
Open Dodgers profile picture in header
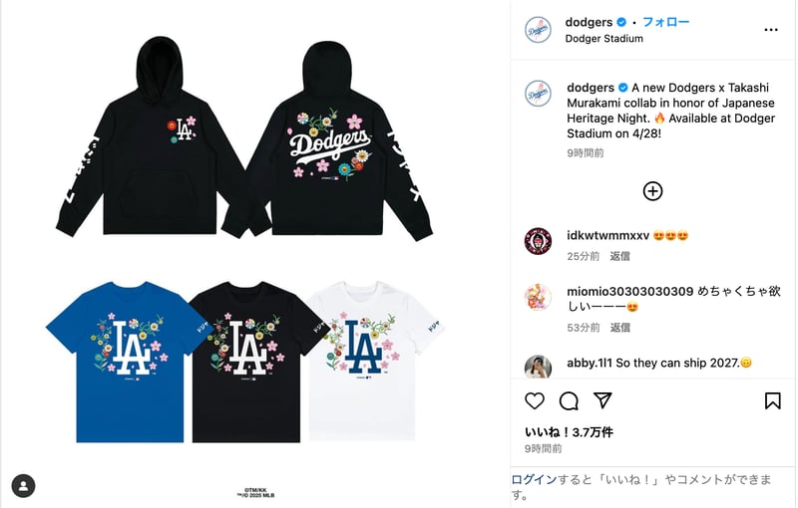click(538, 30)
